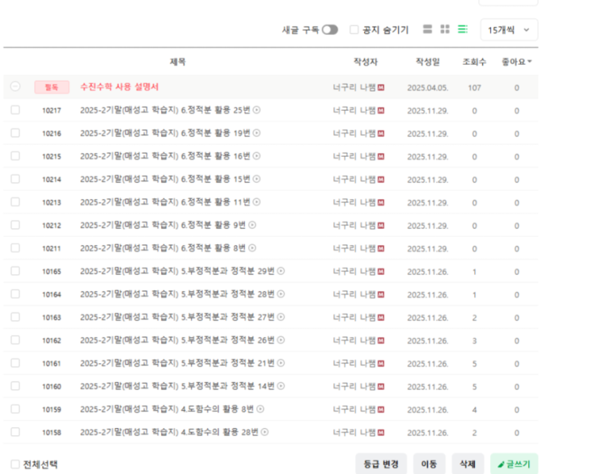Select the green list view icon
Screen dimensions: 601x474
[463, 30]
